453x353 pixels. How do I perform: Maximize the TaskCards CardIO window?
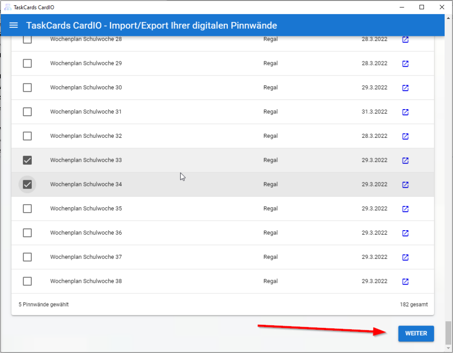[422, 7]
